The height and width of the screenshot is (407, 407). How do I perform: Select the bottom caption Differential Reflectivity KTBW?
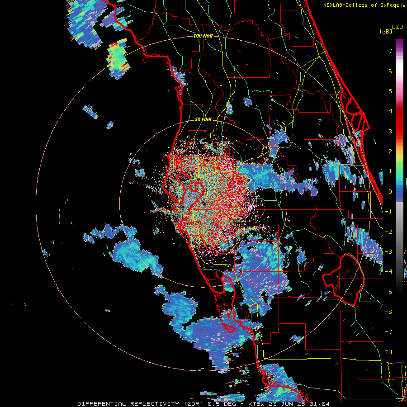click(203, 404)
